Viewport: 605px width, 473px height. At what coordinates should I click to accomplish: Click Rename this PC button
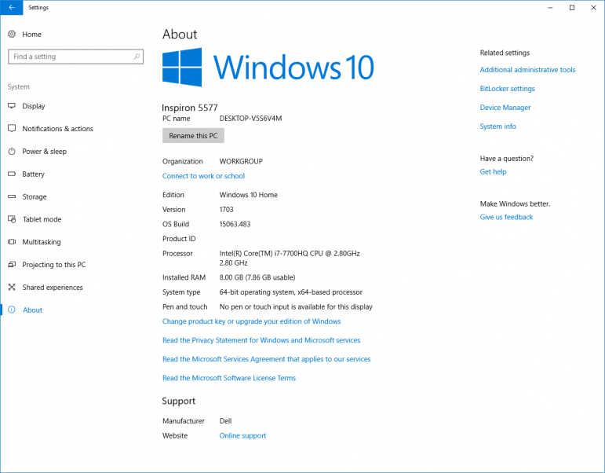point(193,136)
